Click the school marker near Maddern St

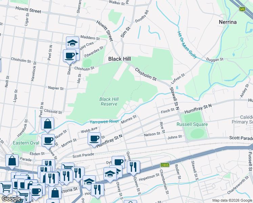click(x=72, y=43)
